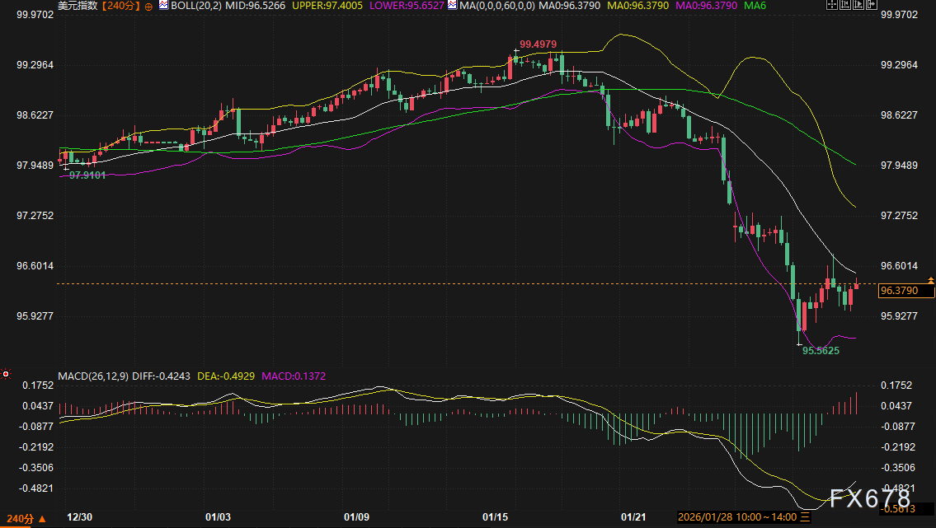The image size is (936, 528).
Task: Click the small orange arrow above the 96.3790 price tag
Action: pos(930,281)
